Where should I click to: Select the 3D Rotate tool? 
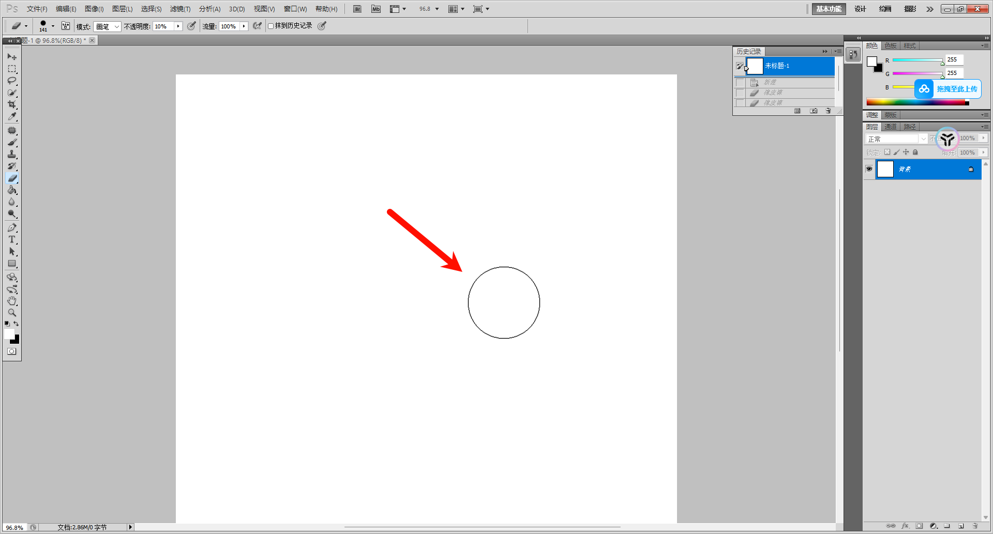[12, 277]
